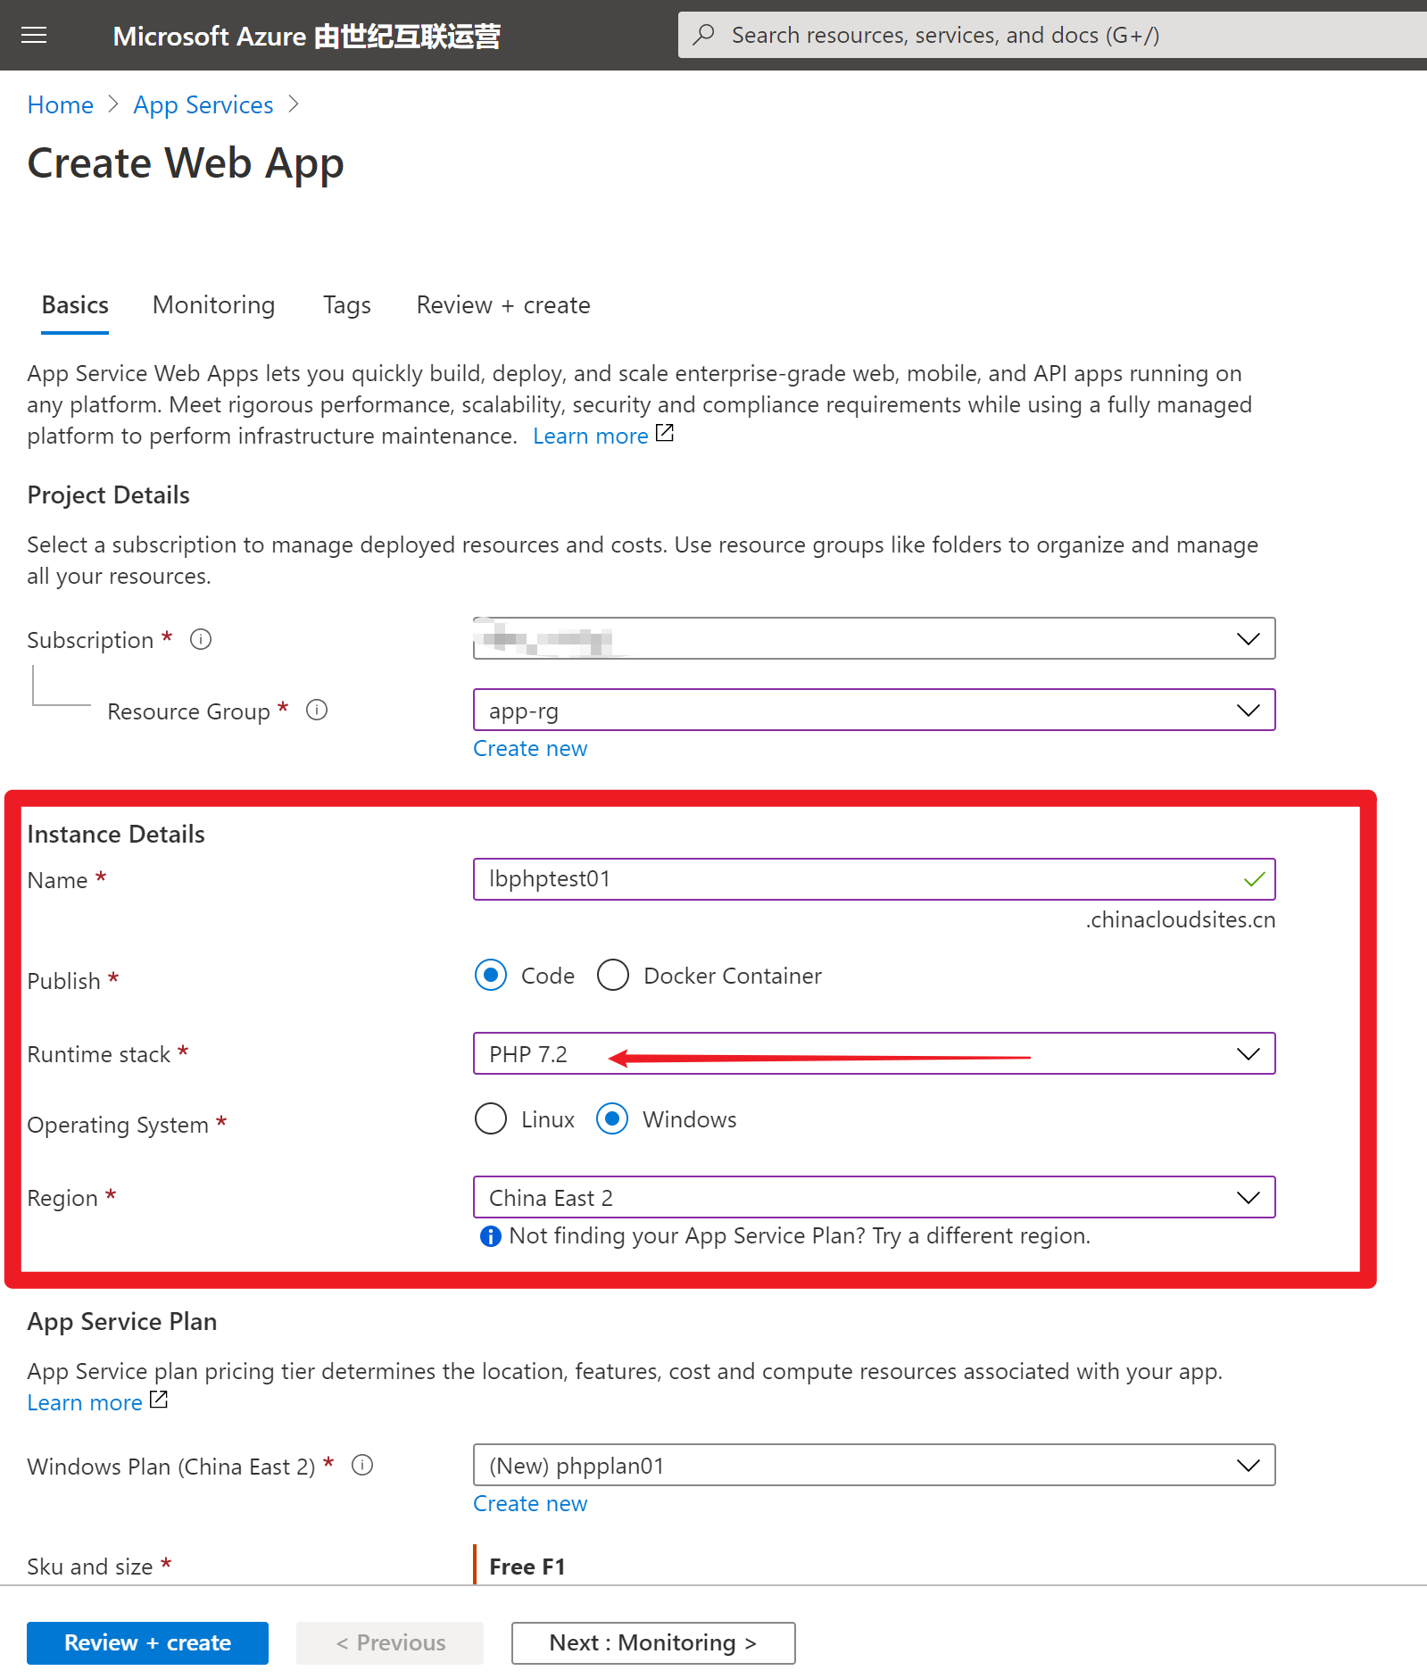Click the Next : Monitoring button
1427x1679 pixels.
click(x=652, y=1643)
